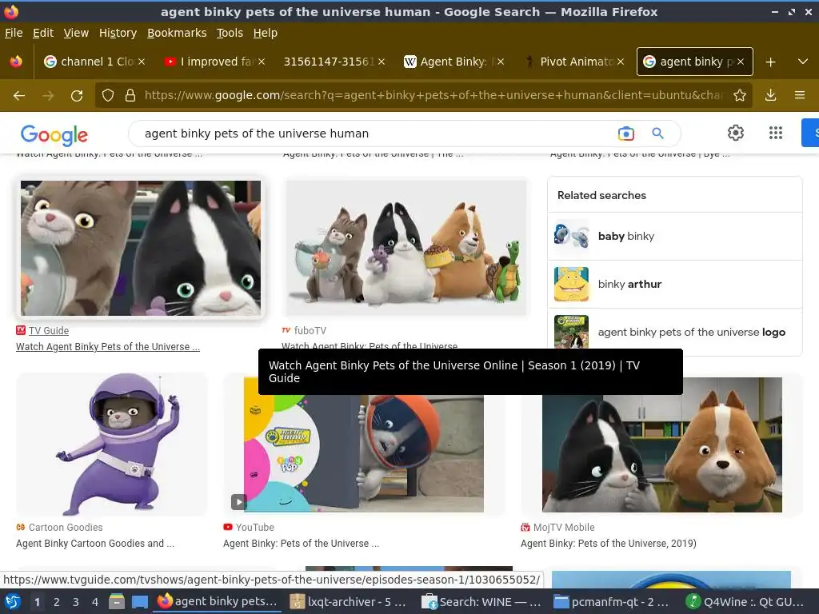
Task: Open a new tab with plus
Action: click(770, 62)
